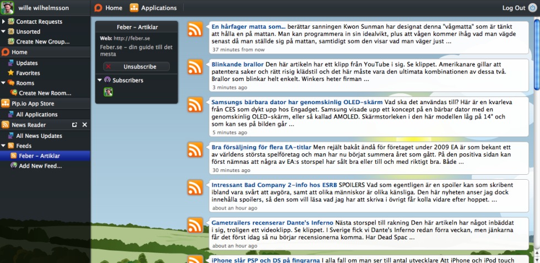Click the Home icon in top bar

click(x=98, y=8)
